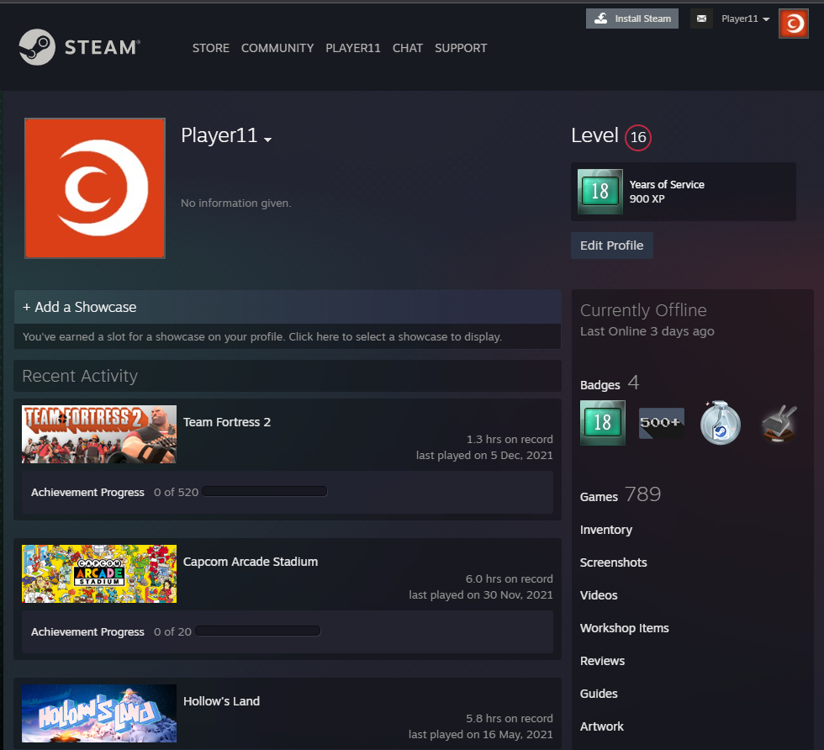Open Workshop Items in the sidebar
The height and width of the screenshot is (750, 824).
pyautogui.click(x=624, y=628)
